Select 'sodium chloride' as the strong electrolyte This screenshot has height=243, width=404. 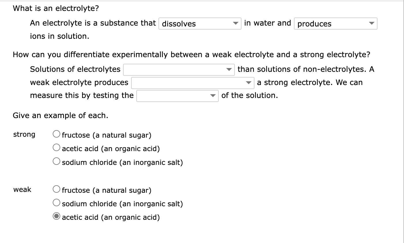[x=56, y=161]
